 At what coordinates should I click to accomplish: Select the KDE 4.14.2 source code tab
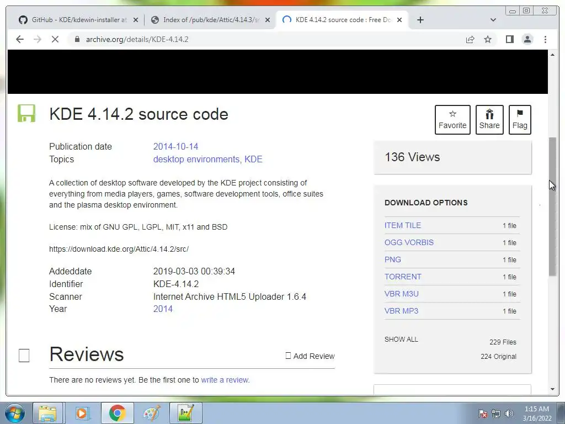coord(342,20)
